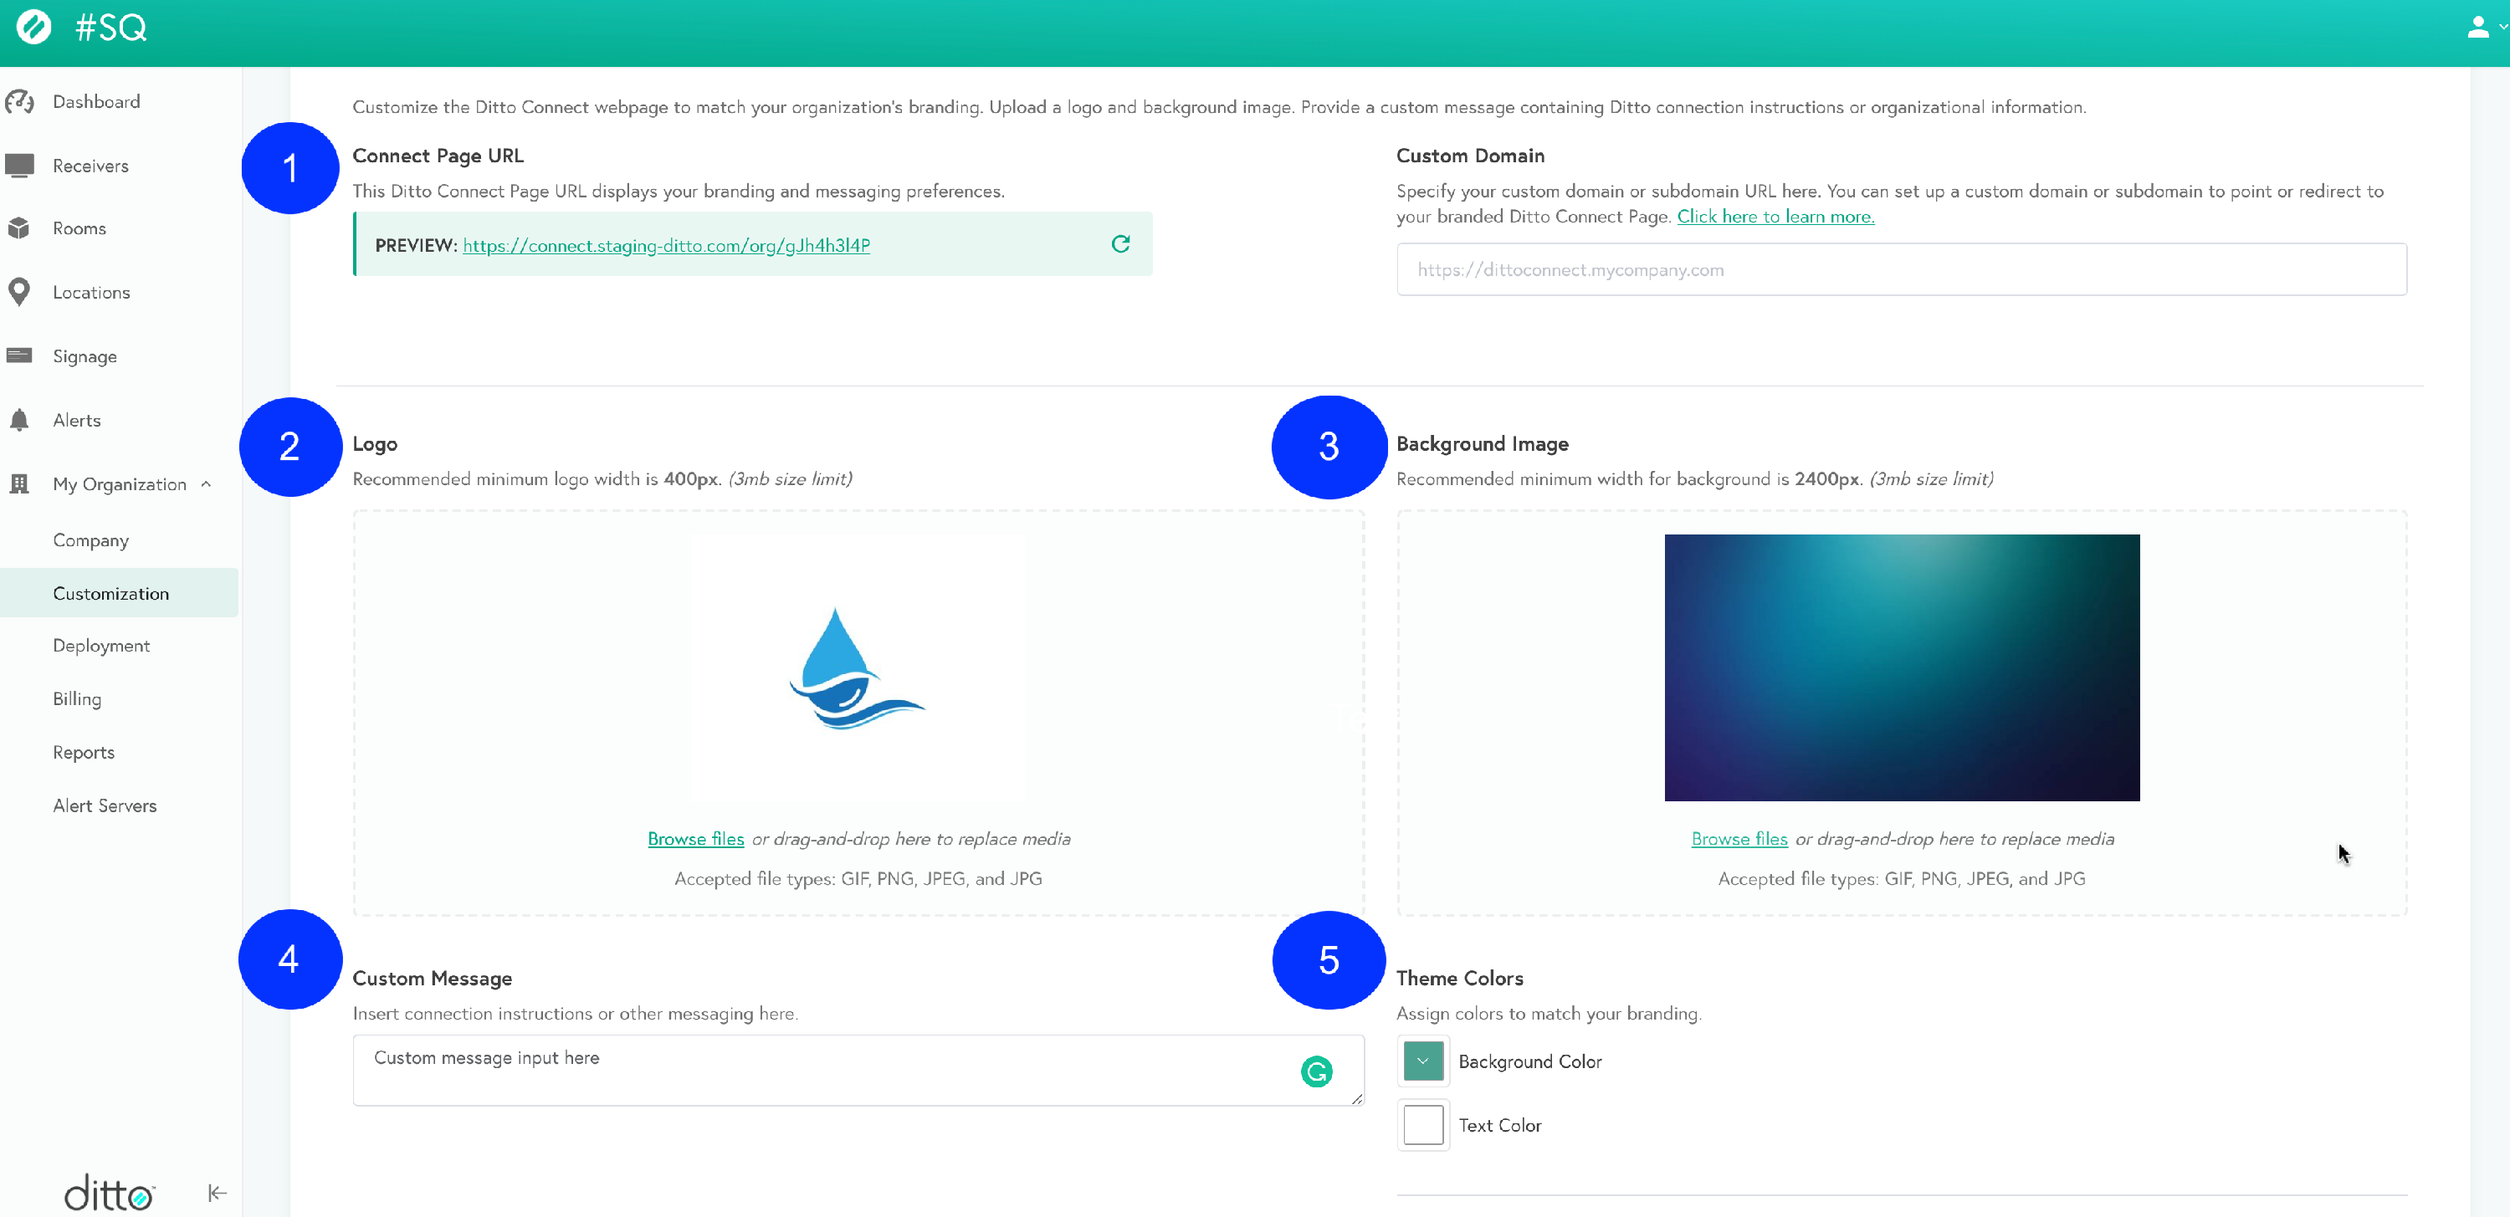The width and height of the screenshot is (2510, 1217).
Task: Open the Alerts page
Action: click(x=77, y=420)
